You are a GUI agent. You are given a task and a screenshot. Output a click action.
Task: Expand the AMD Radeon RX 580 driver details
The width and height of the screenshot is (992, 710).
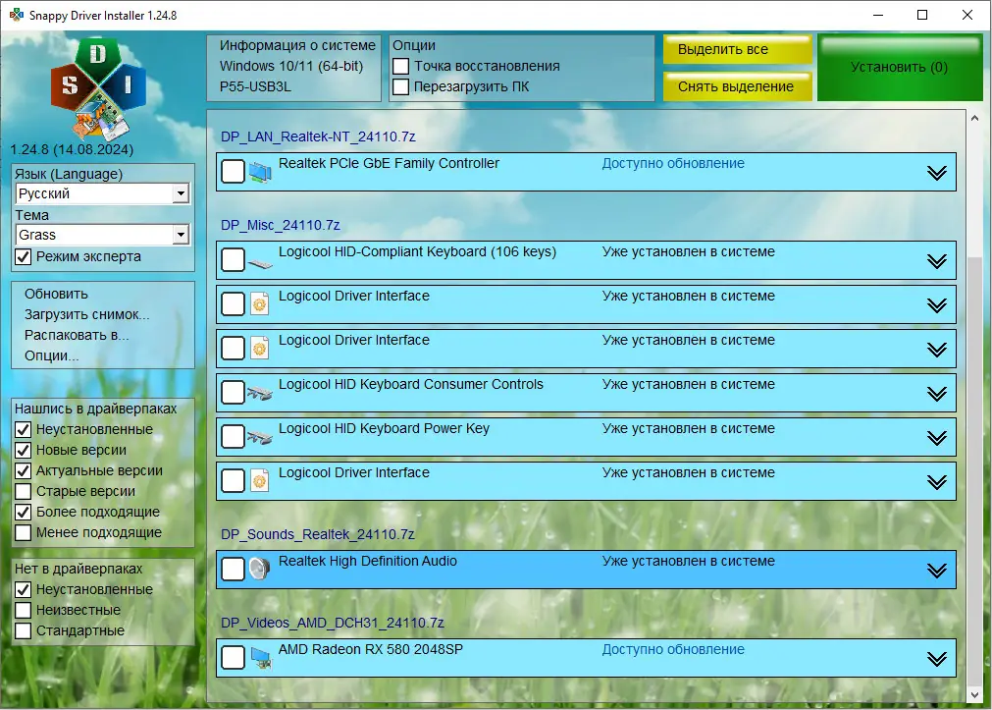935,657
